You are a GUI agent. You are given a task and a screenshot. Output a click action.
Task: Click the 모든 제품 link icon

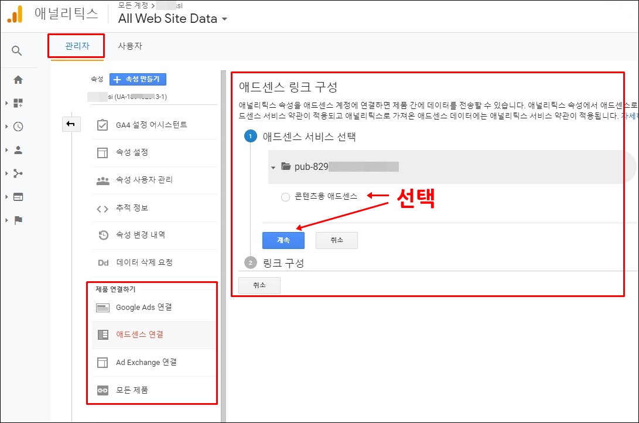(x=102, y=390)
